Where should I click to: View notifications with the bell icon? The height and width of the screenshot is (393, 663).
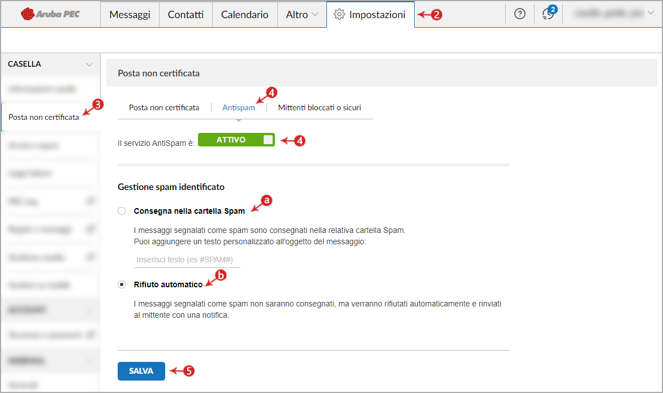click(x=546, y=15)
